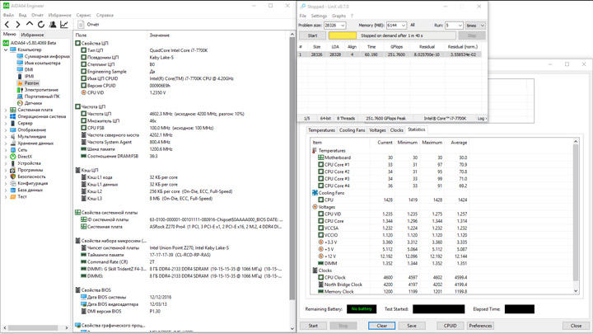This screenshot has width=593, height=334.
Task: Click the Операционная система tree icon
Action: (x=13, y=116)
